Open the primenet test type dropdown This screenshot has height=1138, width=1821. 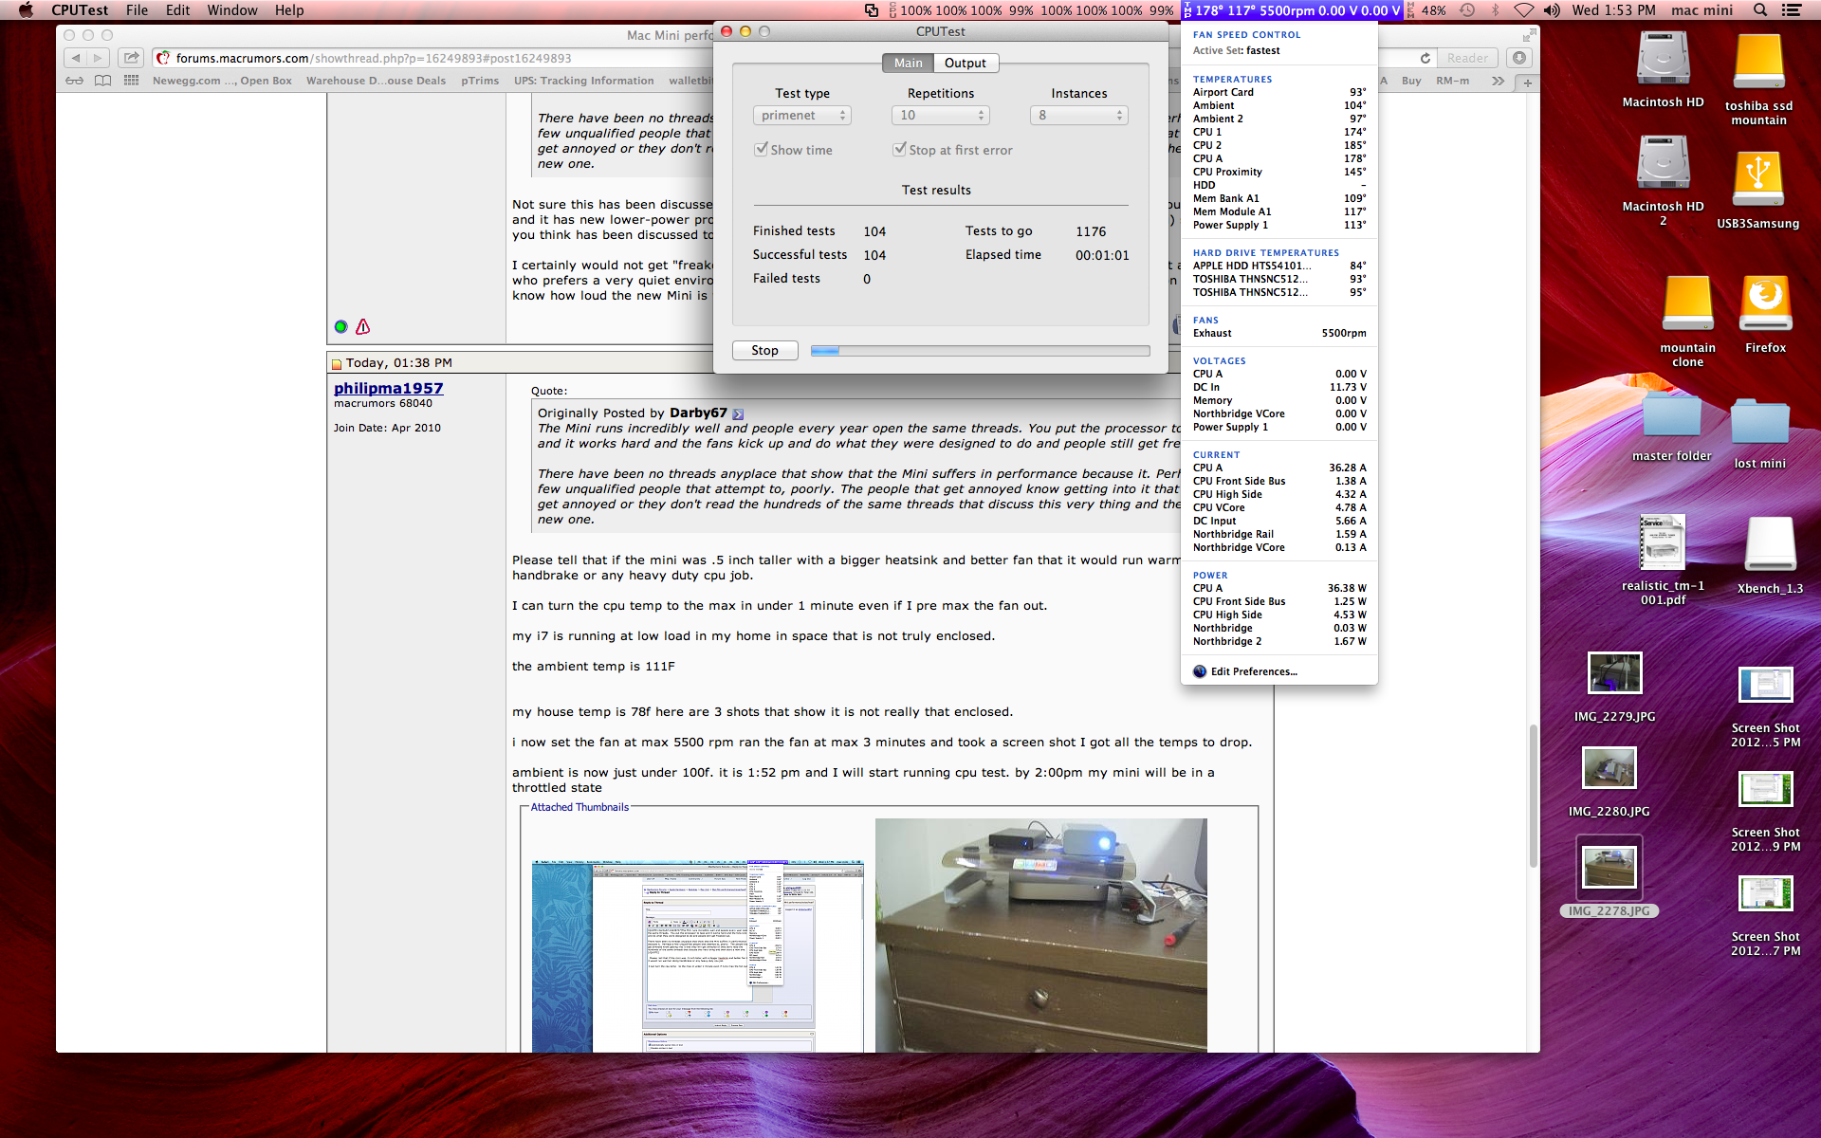pyautogui.click(x=802, y=116)
